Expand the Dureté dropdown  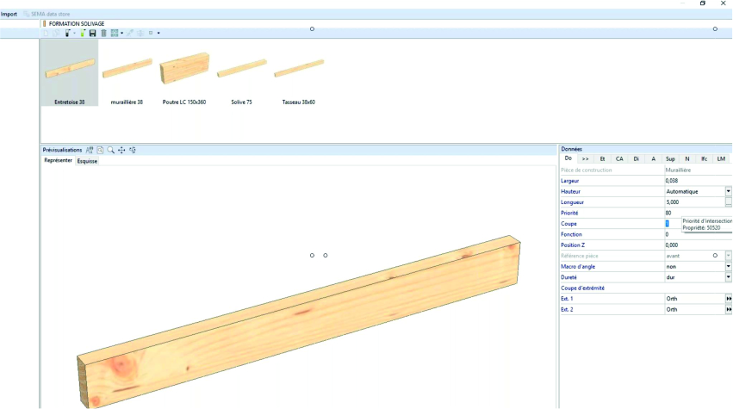(729, 277)
